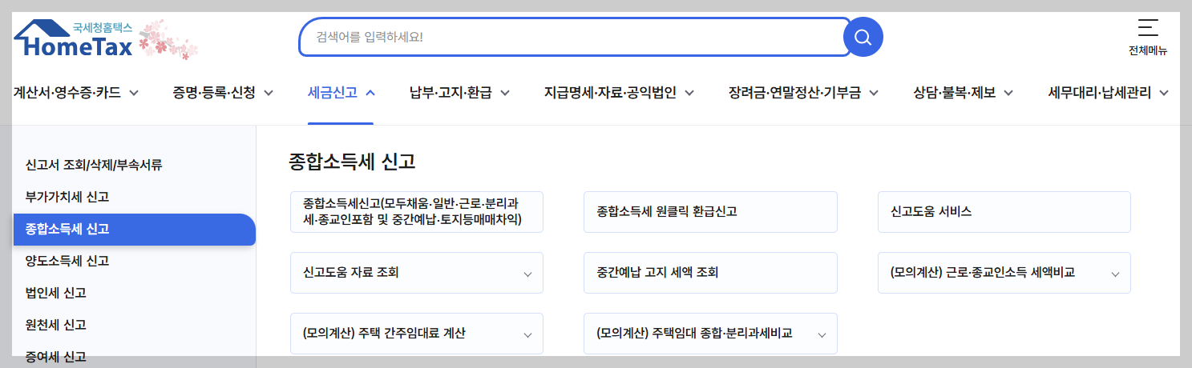
Task: Open 종합소득세신고(모두채움·일반·근로) button
Action: pos(417,212)
